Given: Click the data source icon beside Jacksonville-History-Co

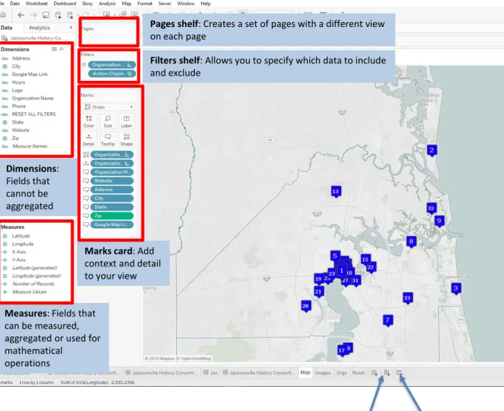Looking at the screenshot, I should tap(4, 38).
